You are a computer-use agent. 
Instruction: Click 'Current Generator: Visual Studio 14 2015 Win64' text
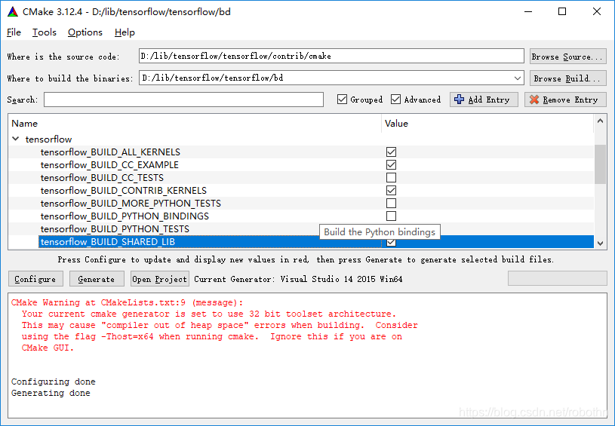[x=298, y=279]
